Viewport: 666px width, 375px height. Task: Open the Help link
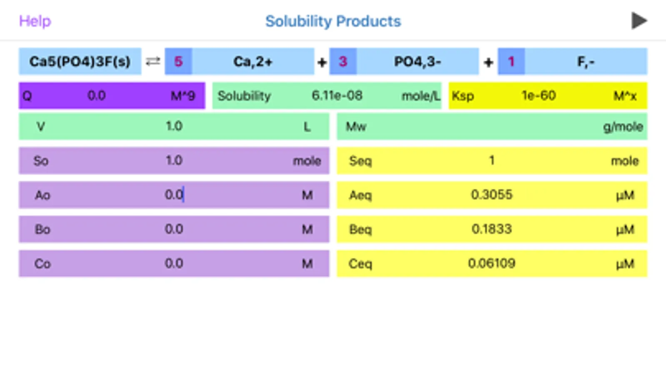pos(35,21)
